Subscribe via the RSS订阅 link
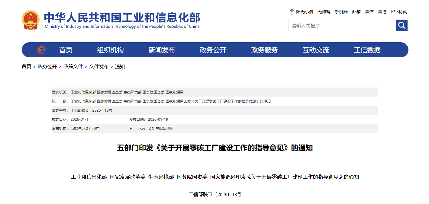Viewport: 429px width, 204px height. (399, 12)
